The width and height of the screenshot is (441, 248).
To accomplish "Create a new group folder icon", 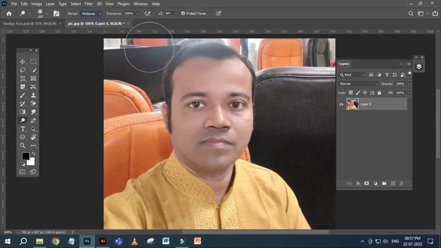I will pos(384,184).
